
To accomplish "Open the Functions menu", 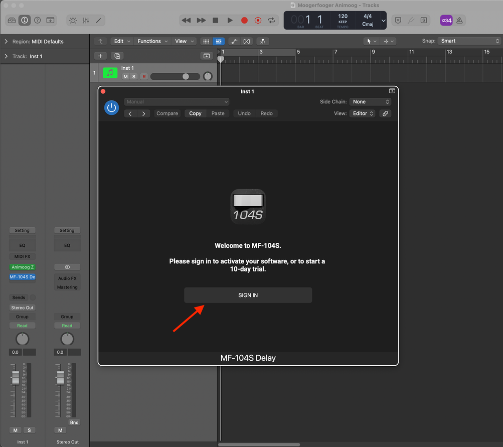I will click(152, 41).
